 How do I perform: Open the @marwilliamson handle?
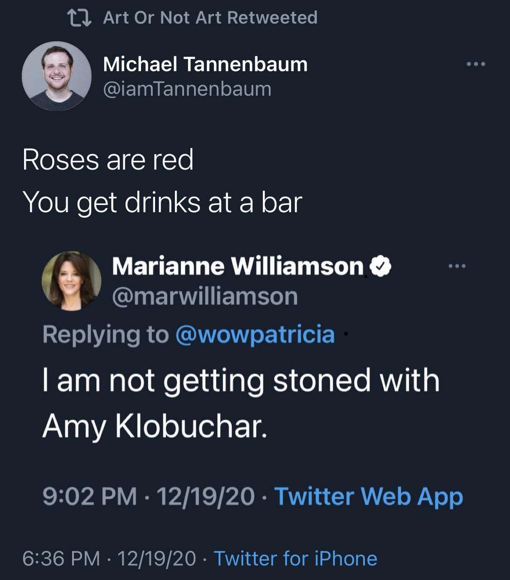pyautogui.click(x=205, y=297)
